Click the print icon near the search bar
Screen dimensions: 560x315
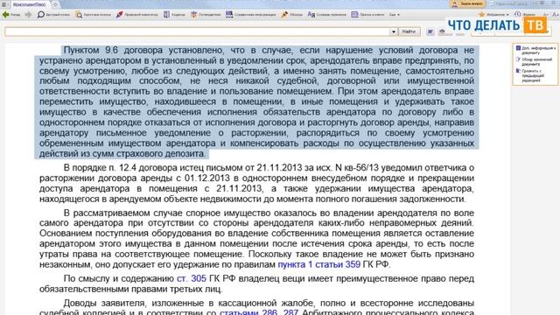coord(442,31)
